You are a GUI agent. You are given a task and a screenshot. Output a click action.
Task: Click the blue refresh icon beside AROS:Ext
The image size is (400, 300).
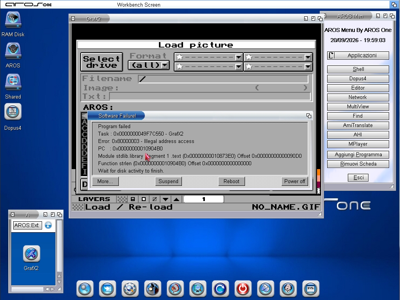coord(48,225)
